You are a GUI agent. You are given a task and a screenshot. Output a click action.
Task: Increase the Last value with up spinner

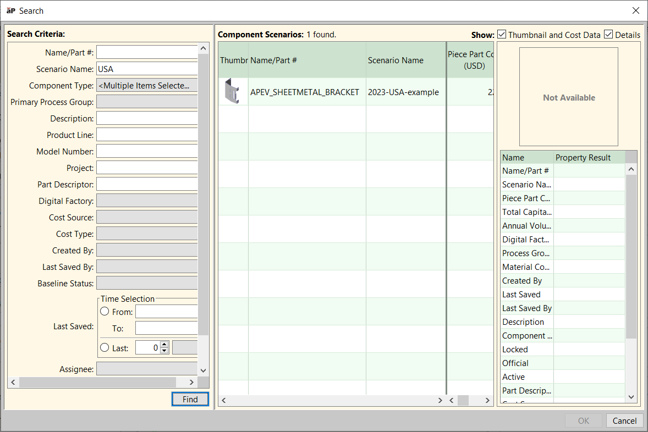click(164, 345)
